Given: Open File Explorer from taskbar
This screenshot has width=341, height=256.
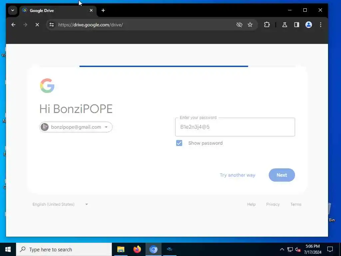Looking at the screenshot, I should point(121,249).
